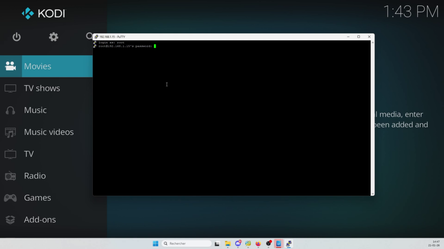The height and width of the screenshot is (249, 444).
Task: Click the Task View taskbar icon
Action: (217, 243)
